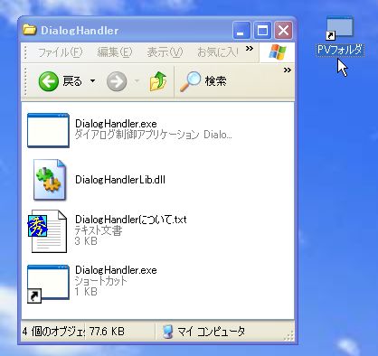Select the DialogHandlerについて.txt document icon
This screenshot has width=378, height=356.
[x=47, y=231]
